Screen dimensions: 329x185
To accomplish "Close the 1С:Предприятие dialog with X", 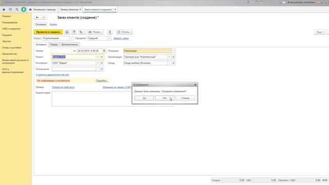I will pyautogui.click(x=195, y=85).
